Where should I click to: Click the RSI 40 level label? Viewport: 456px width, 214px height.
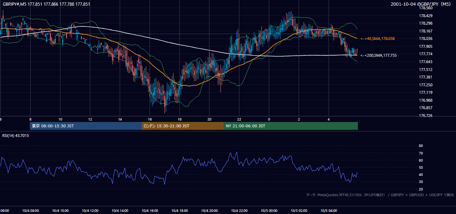pyautogui.click(x=421, y=174)
